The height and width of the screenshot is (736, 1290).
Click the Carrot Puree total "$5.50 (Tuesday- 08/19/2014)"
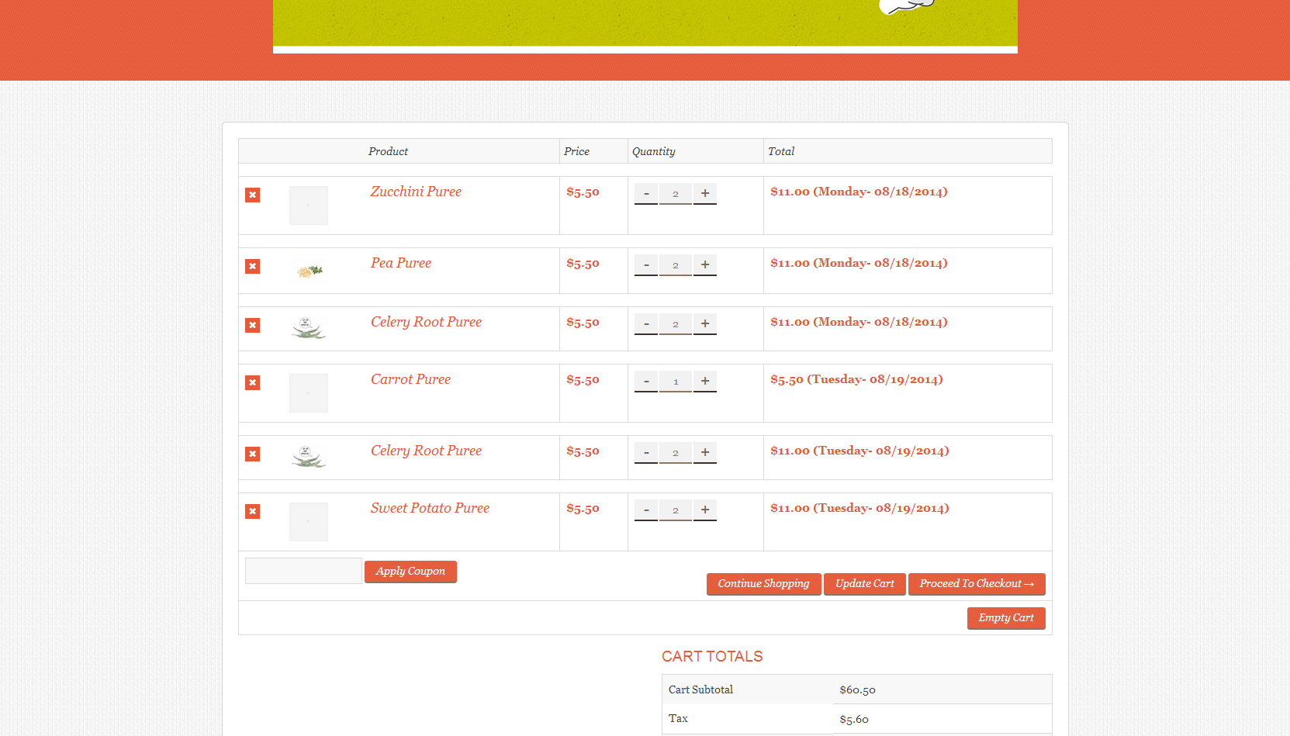pos(856,379)
